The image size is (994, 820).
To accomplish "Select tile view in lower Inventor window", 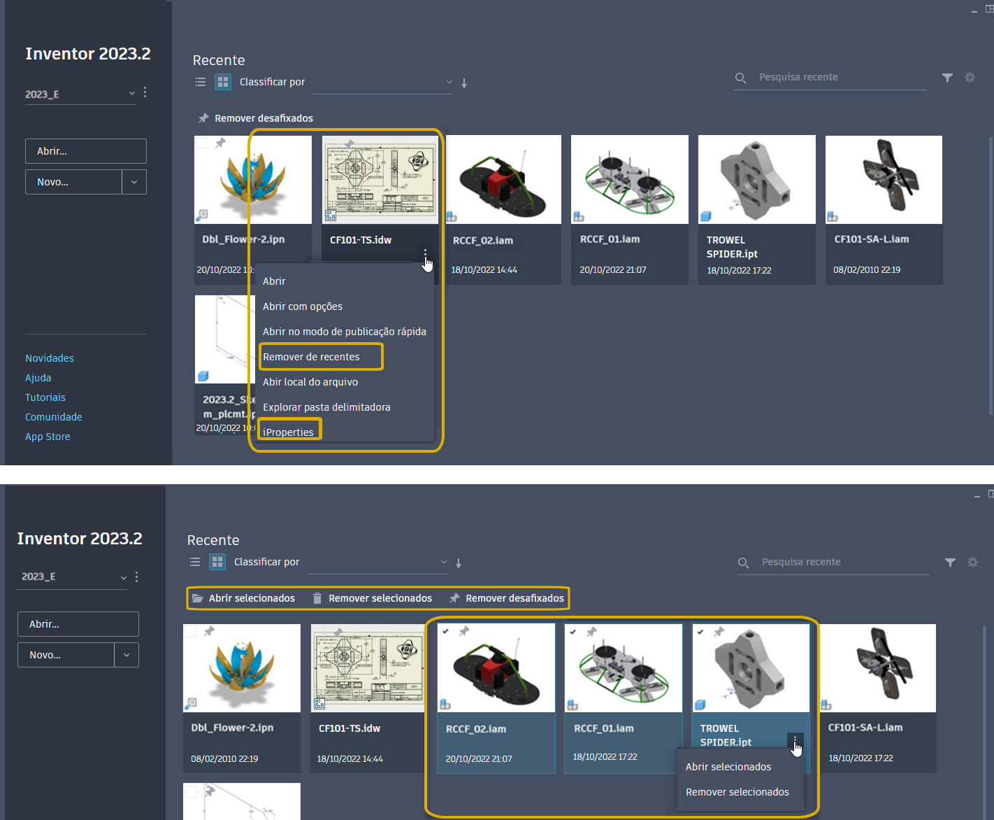I will 217,562.
